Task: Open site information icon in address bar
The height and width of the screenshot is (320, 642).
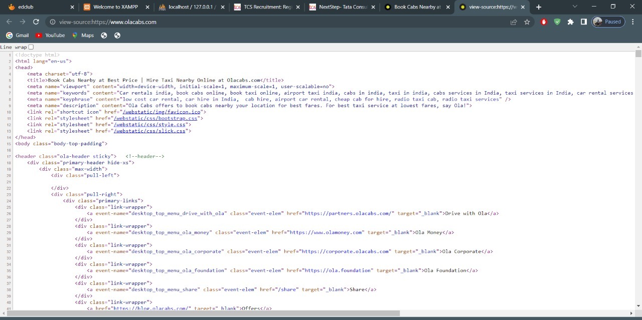Action: click(x=53, y=22)
